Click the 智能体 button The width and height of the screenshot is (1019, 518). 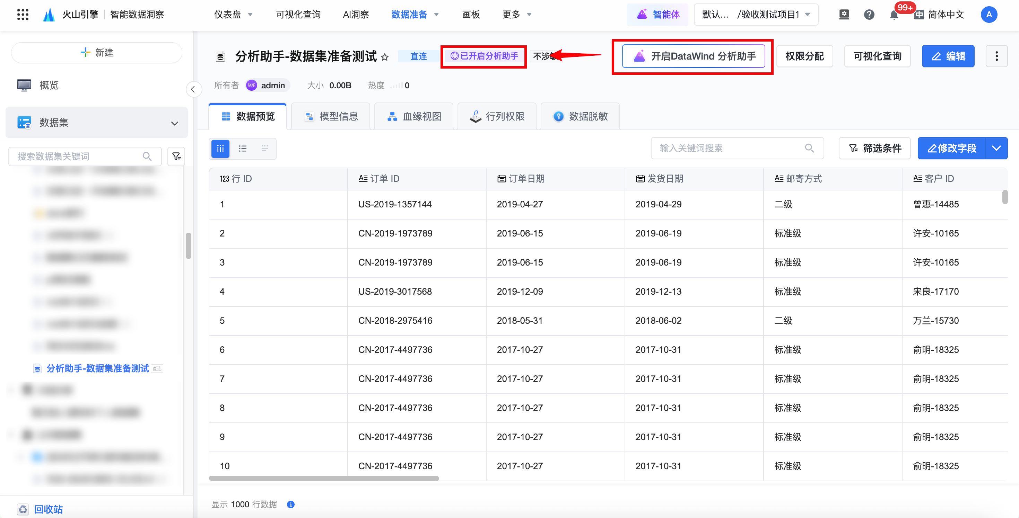tap(657, 15)
